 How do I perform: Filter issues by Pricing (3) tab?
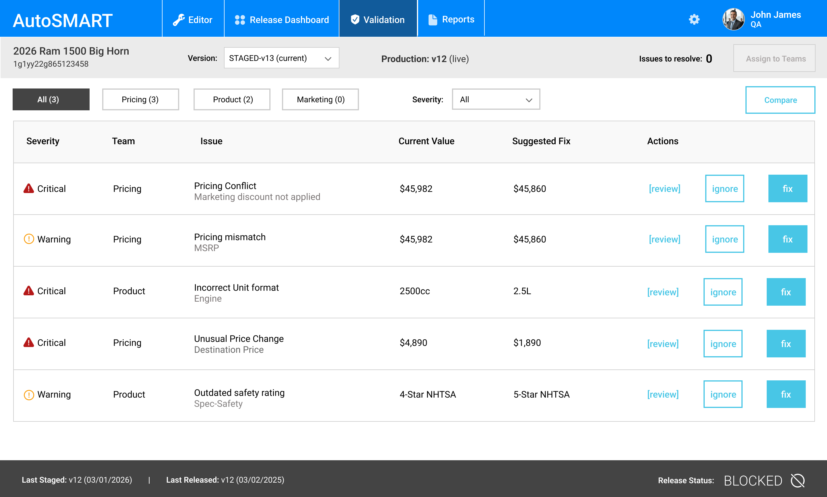140,99
